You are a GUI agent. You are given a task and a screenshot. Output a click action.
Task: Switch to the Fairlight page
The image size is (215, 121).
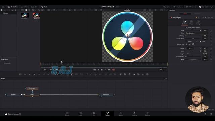(x=134, y=114)
